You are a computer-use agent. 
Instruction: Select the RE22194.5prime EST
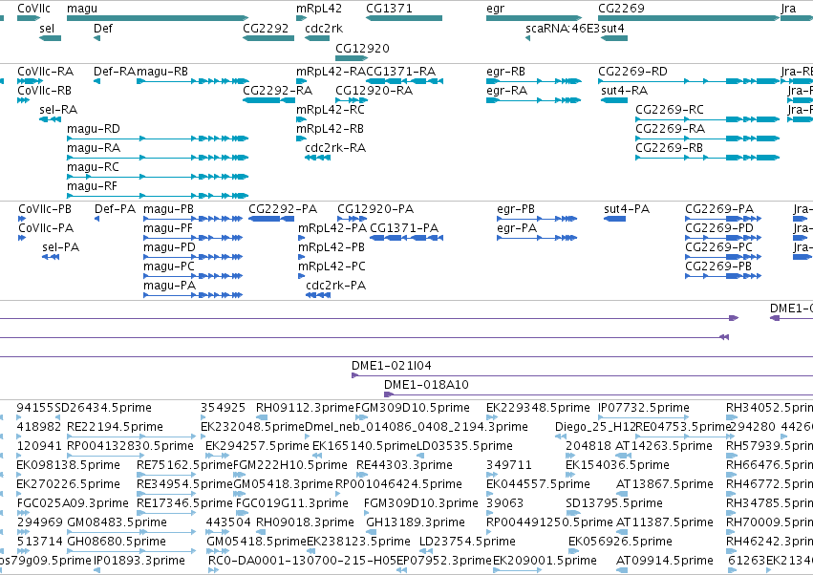click(x=132, y=437)
